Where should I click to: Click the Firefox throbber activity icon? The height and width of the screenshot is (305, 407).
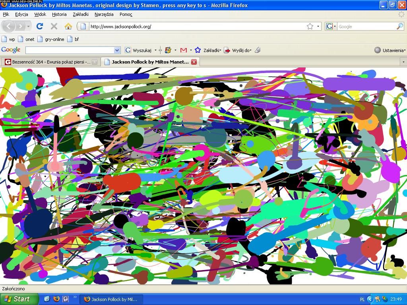401,15
